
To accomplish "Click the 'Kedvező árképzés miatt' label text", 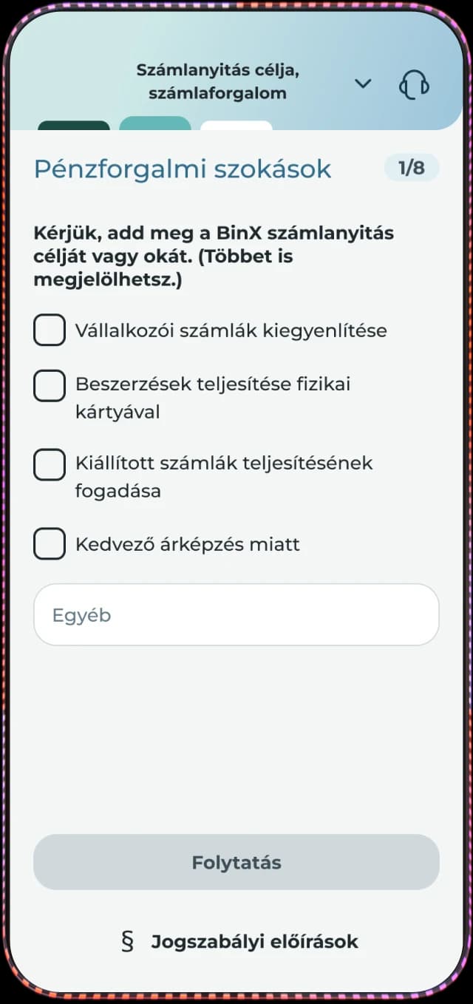I will pyautogui.click(x=188, y=545).
